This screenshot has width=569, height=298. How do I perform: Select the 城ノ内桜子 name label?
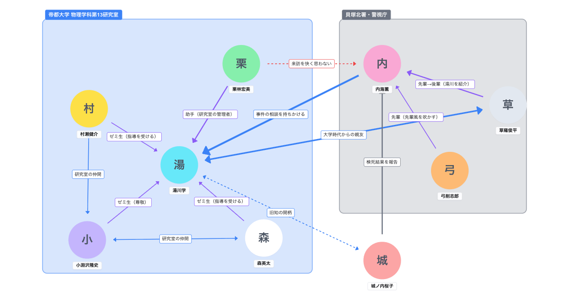(382, 286)
